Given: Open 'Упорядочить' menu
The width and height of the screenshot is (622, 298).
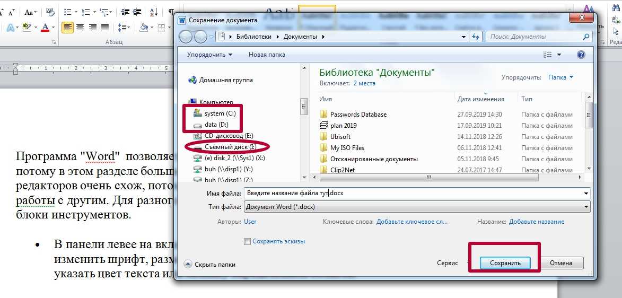Looking at the screenshot, I should pos(210,55).
